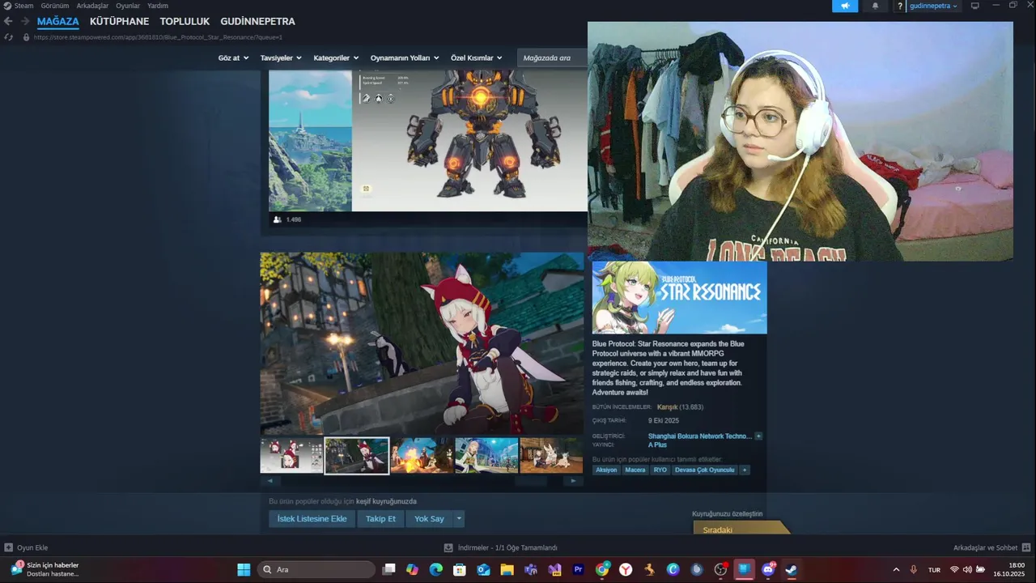
Task: Click the İstek Listesine Ekle button
Action: pyautogui.click(x=312, y=518)
